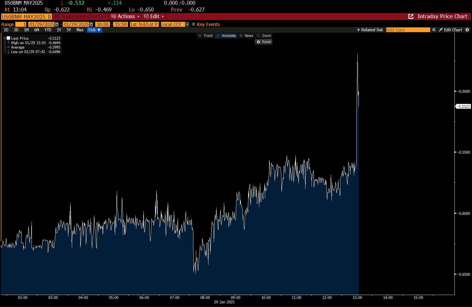The width and height of the screenshot is (472, 307).
Task: Click the Add Data input field
Action: point(408,30)
